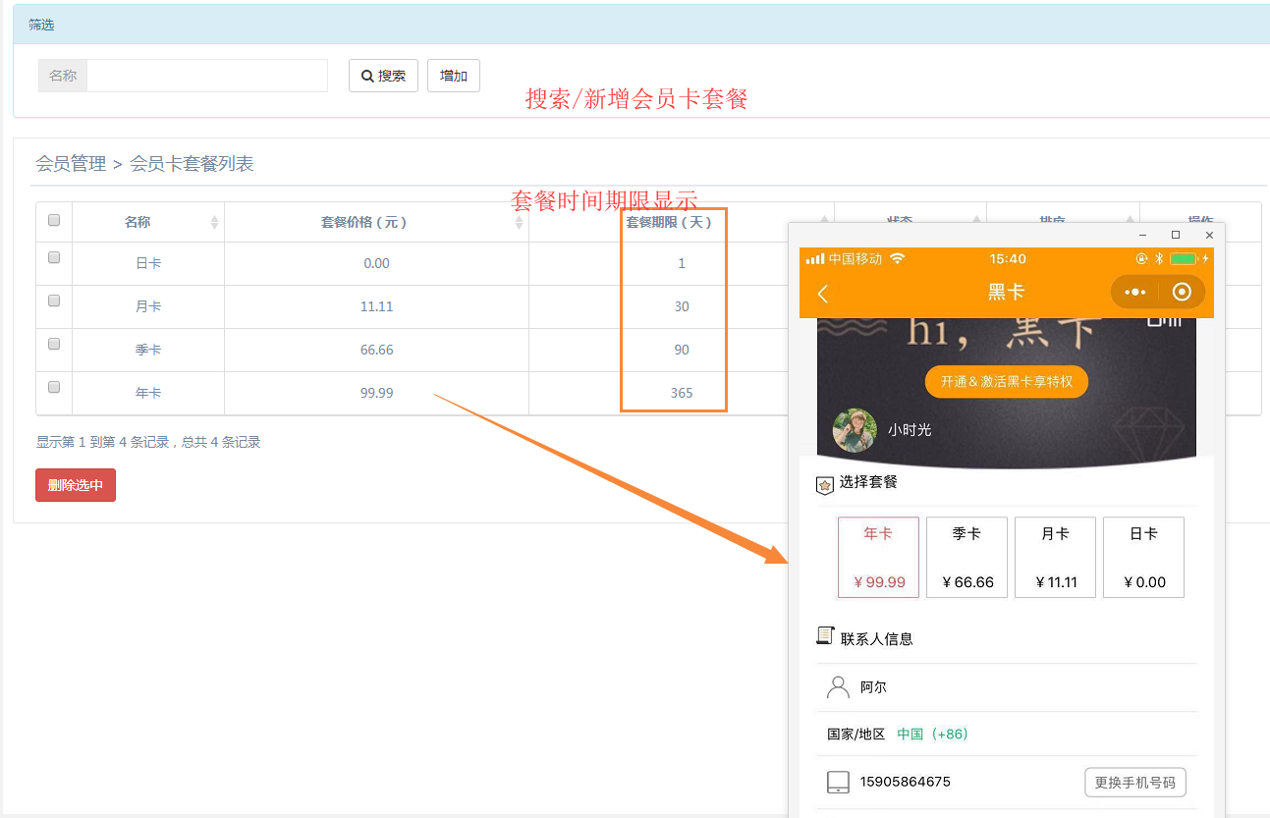The width and height of the screenshot is (1270, 818).
Task: Click the phone number 15905864675
Action: point(905,782)
